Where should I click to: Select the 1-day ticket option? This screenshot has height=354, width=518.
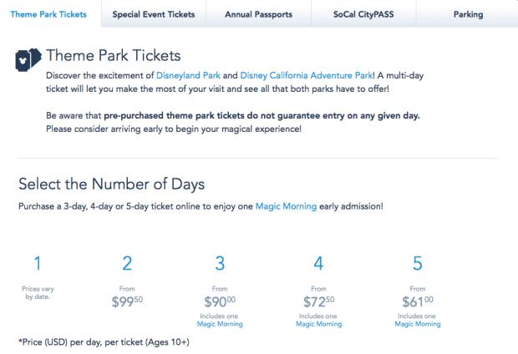[x=37, y=264]
